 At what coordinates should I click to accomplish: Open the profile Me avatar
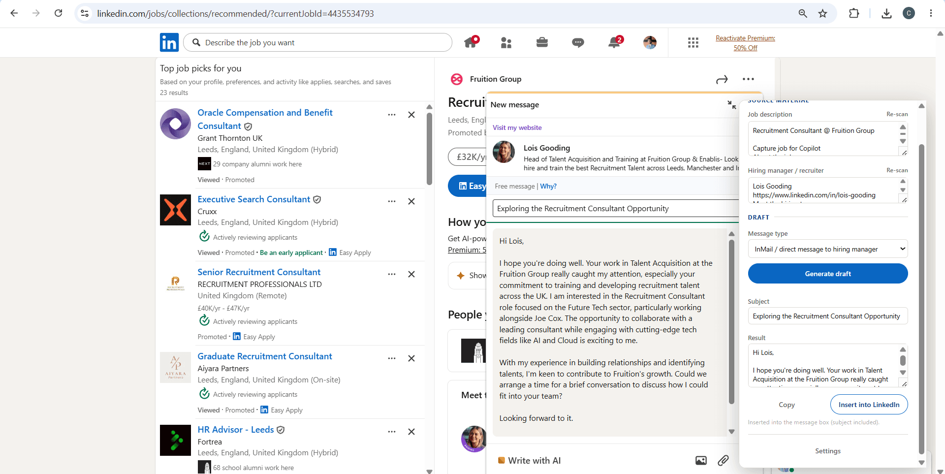[x=650, y=42]
